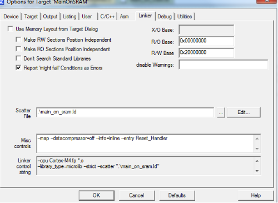Open the Debug tab
The image size is (278, 203).
coord(165,17)
